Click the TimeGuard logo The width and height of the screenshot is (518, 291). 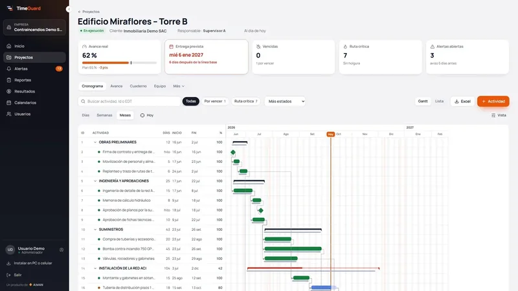pos(24,8)
